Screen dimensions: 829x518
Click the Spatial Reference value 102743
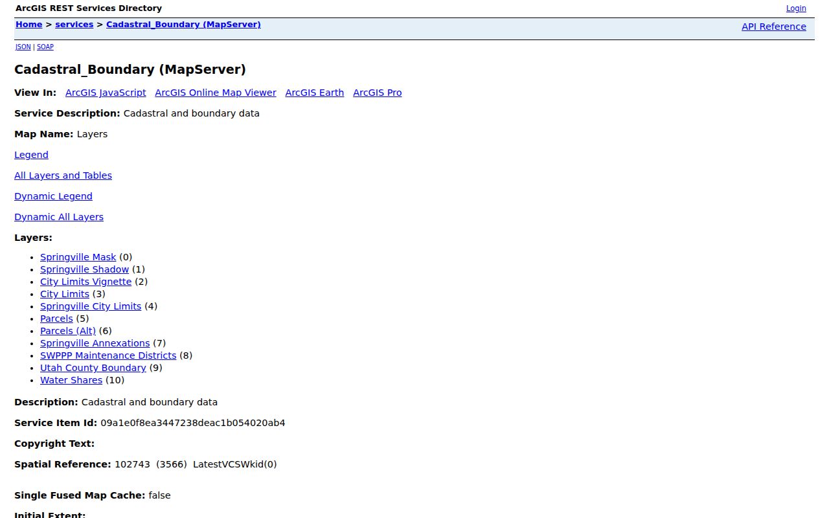tap(132, 464)
